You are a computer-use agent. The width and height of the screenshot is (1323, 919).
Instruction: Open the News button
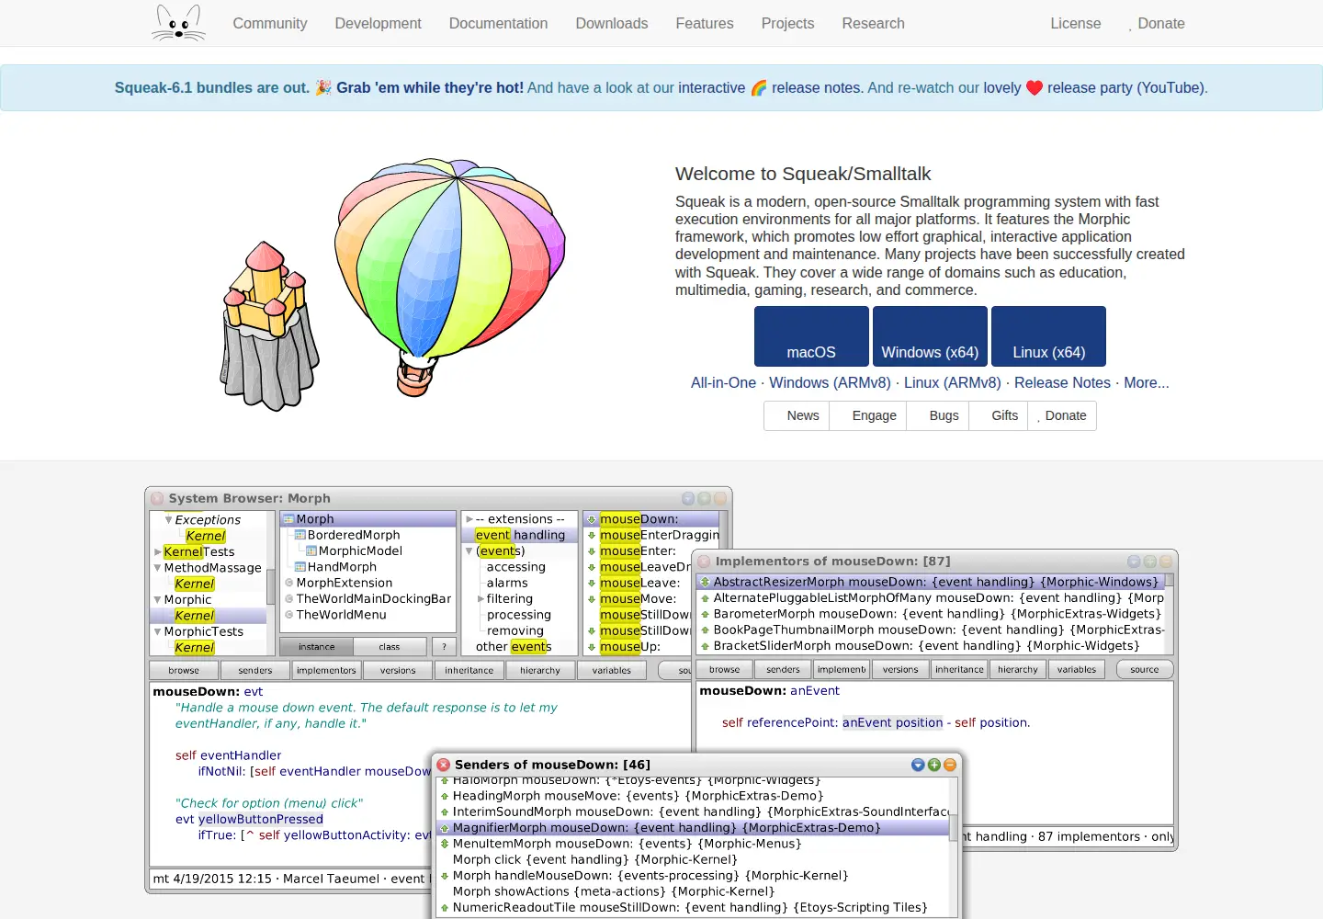pos(797,415)
